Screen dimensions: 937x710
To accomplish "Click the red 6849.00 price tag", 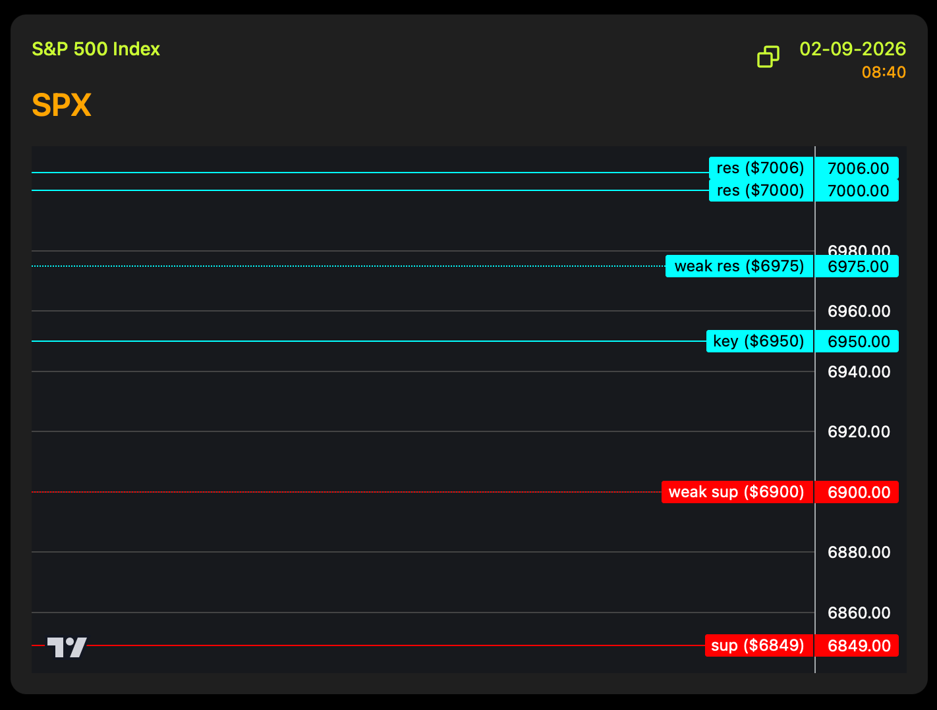I will point(857,646).
